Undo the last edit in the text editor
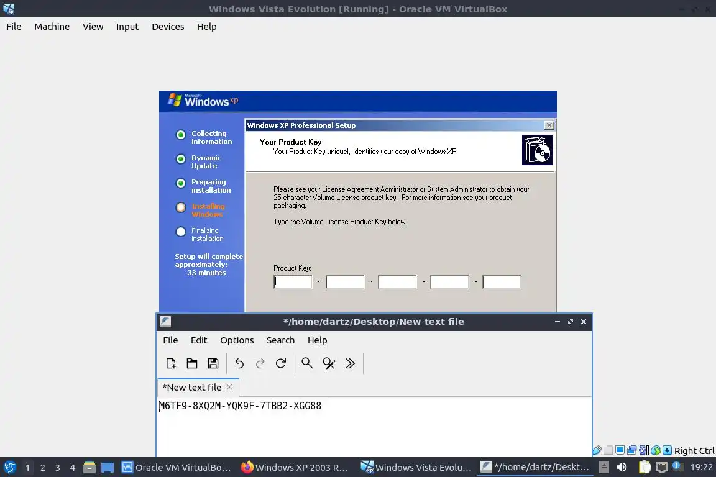 pos(239,363)
